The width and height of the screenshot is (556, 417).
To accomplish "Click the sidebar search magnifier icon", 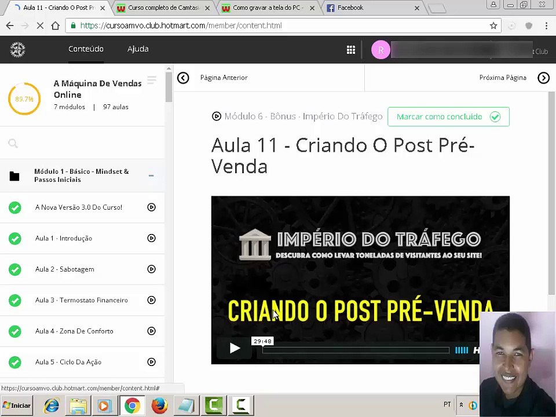I will (x=13, y=143).
